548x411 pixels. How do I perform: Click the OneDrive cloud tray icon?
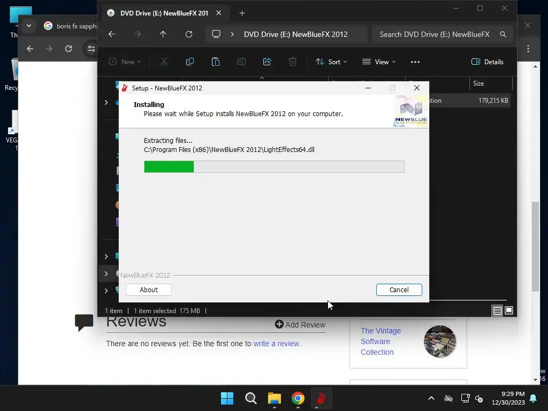coord(448,398)
